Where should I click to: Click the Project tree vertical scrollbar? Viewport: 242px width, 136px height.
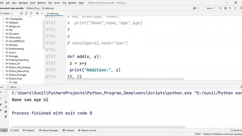[x=43, y=35]
